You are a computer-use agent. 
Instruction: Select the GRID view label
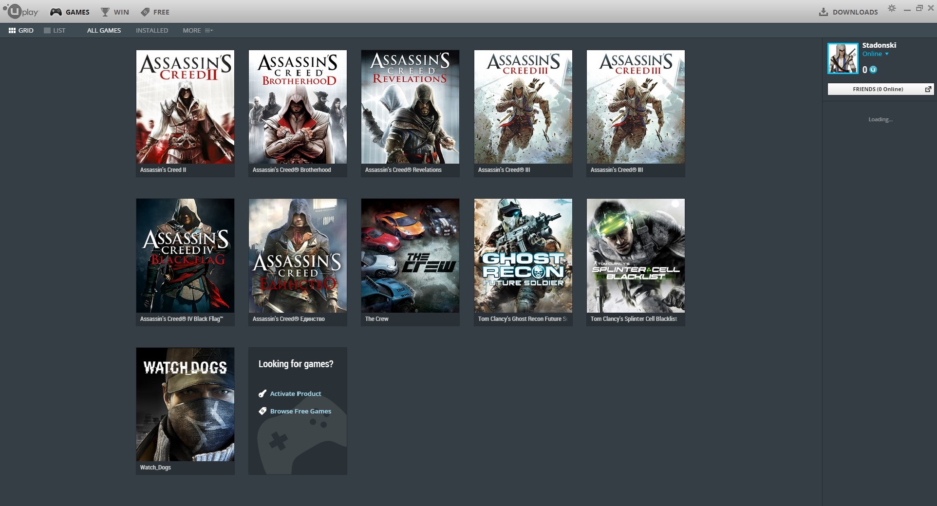(26, 30)
